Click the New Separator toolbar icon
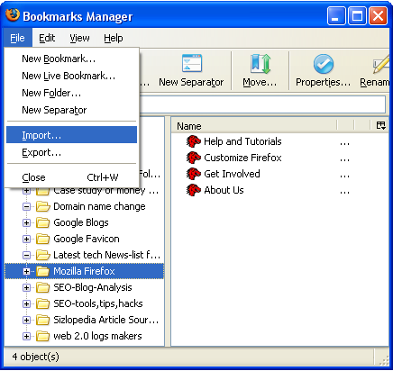393x371 pixels. point(191,63)
